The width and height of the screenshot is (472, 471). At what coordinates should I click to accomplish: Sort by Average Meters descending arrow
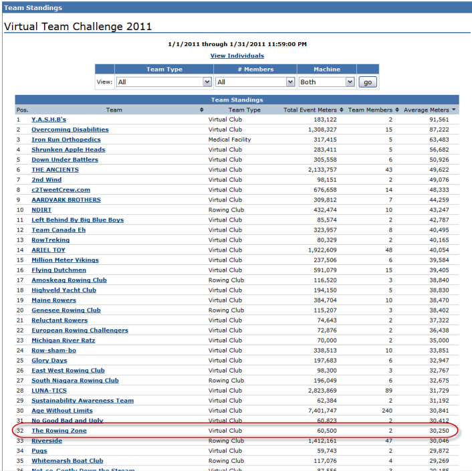[454, 110]
